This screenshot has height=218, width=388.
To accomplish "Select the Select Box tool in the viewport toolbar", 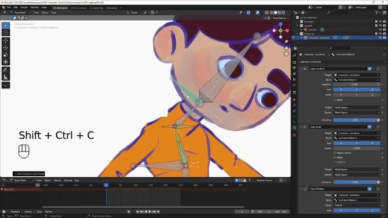I will click(5, 25).
